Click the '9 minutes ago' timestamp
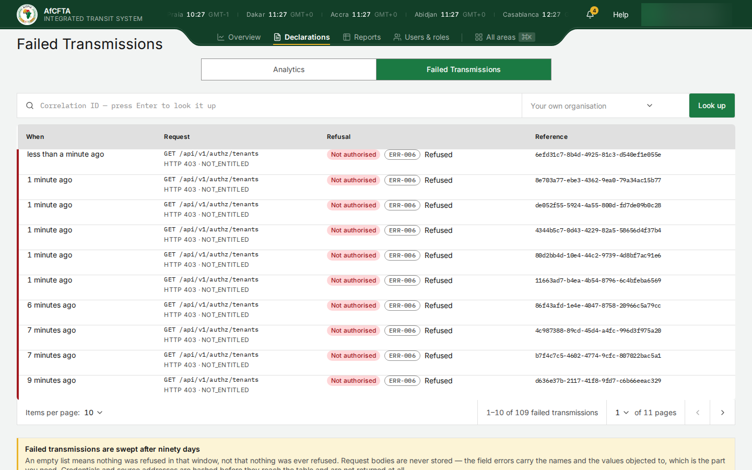This screenshot has width=752, height=470. pos(51,380)
